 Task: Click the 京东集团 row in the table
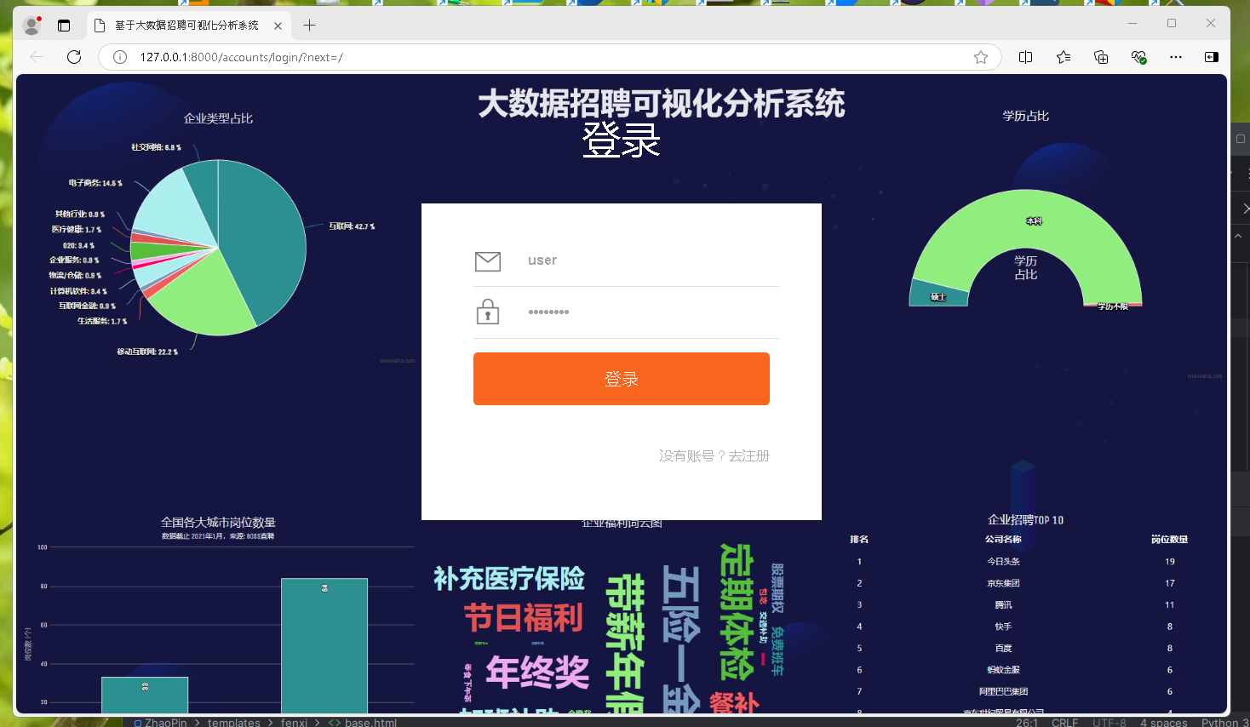[1026, 583]
